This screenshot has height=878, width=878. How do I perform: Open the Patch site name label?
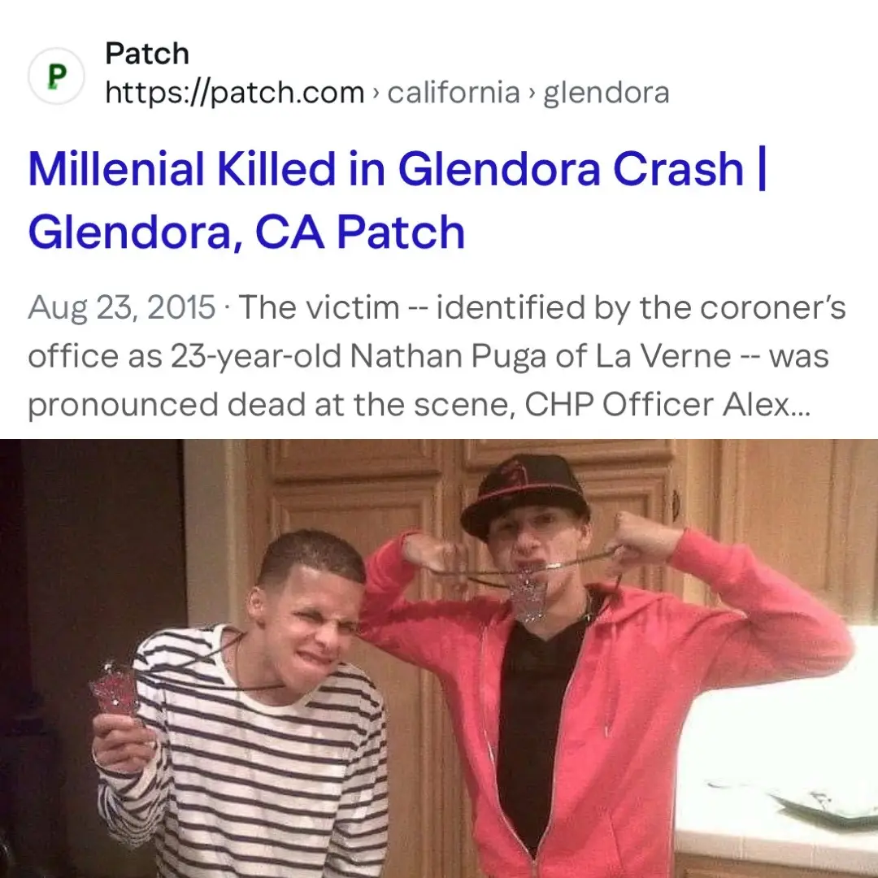point(146,54)
